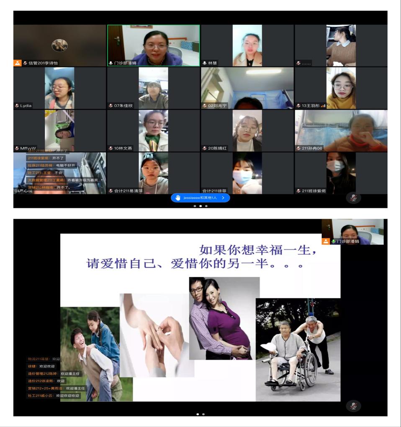
Task: Select the 20陈婧红 participant video tile
Action: pyautogui.click(x=247, y=130)
